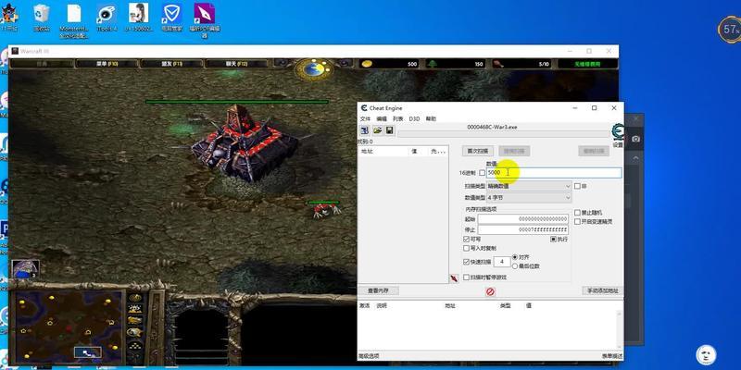Screen dimensions: 741x370
Task: Open the 文件 menu in Cheat Engine
Action: point(365,119)
